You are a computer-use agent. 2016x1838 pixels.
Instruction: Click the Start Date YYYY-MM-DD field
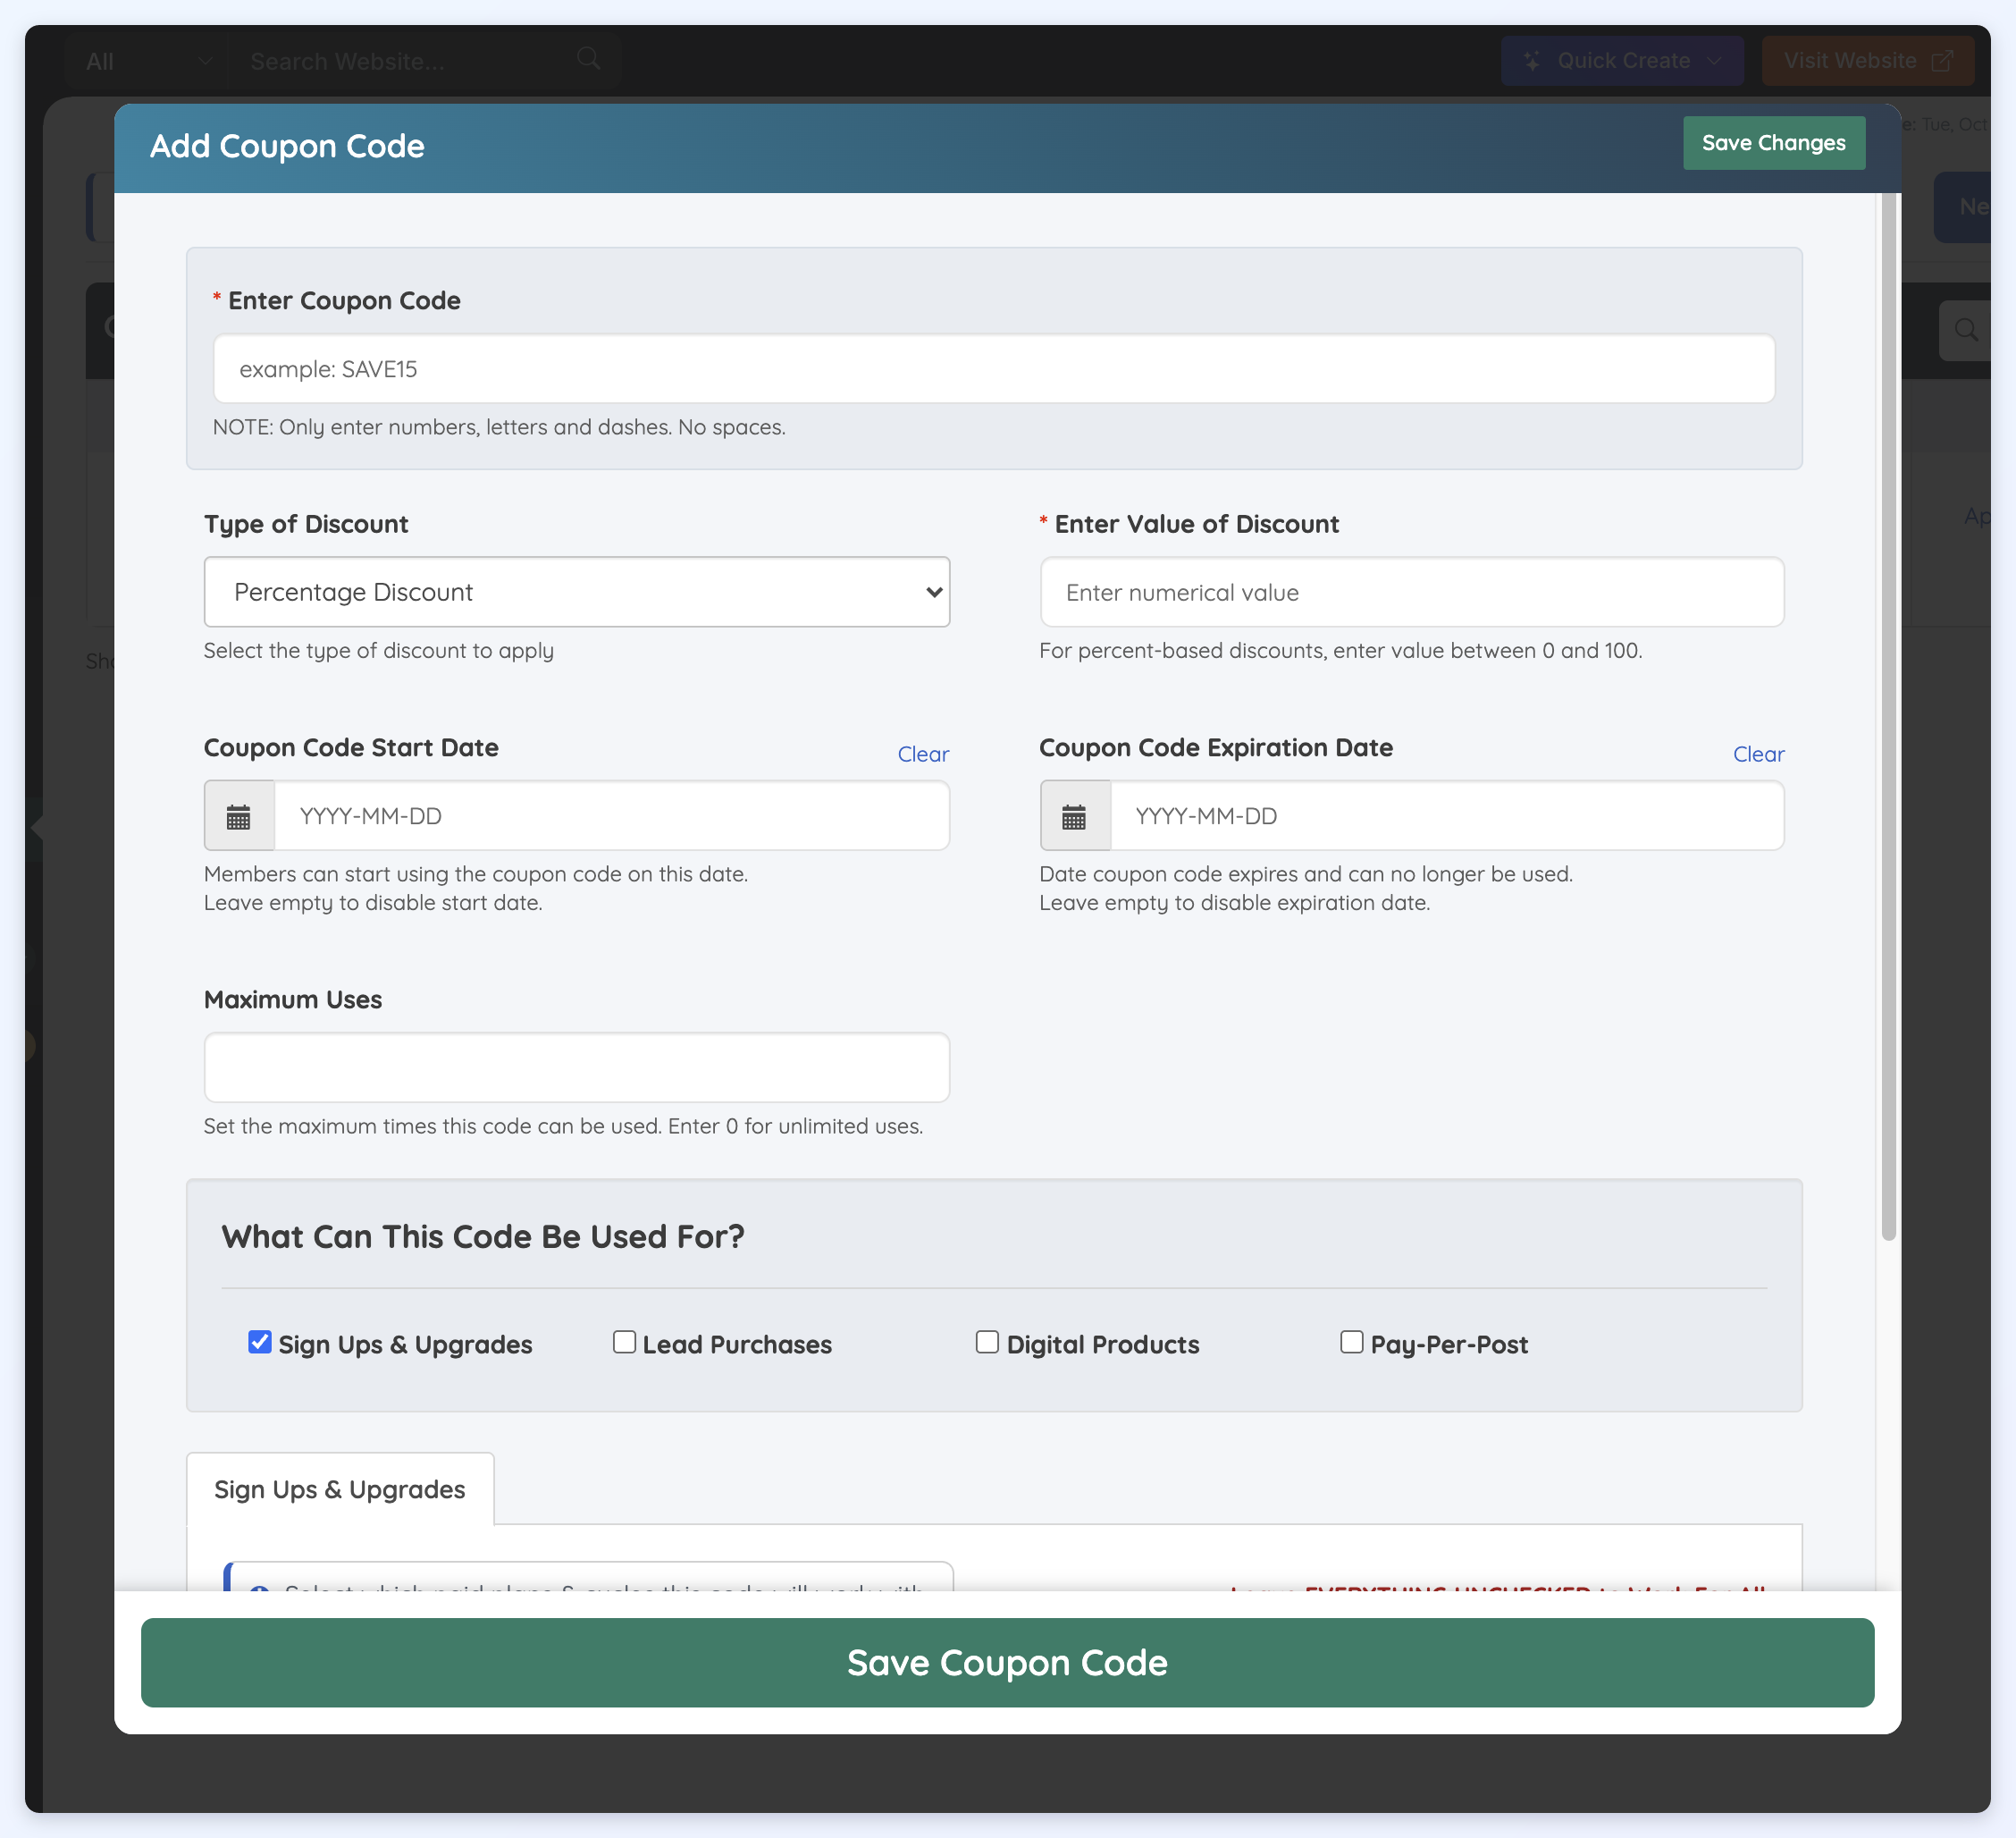tap(612, 816)
